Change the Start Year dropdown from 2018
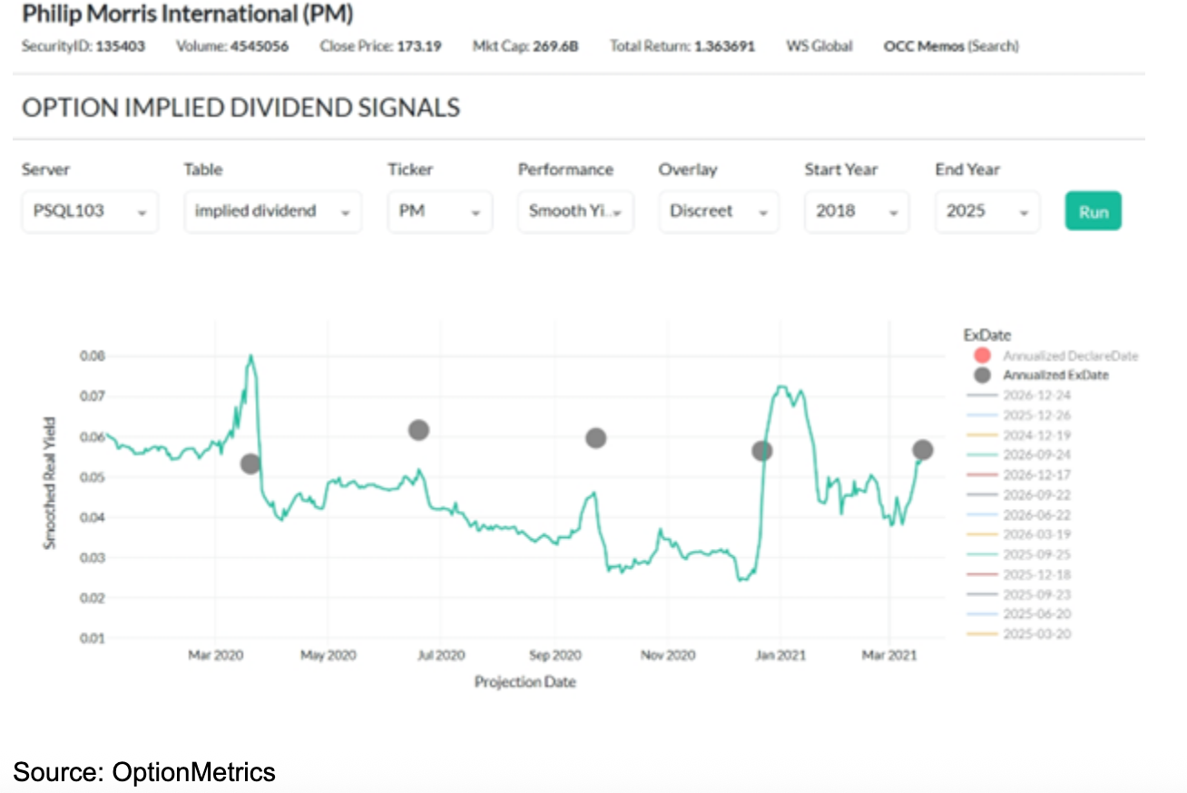The width and height of the screenshot is (1187, 793). [857, 211]
